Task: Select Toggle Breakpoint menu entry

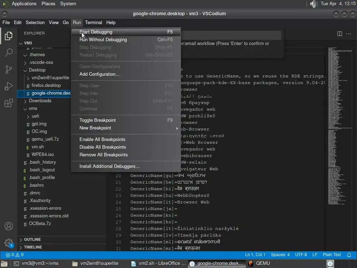Action: [126, 120]
